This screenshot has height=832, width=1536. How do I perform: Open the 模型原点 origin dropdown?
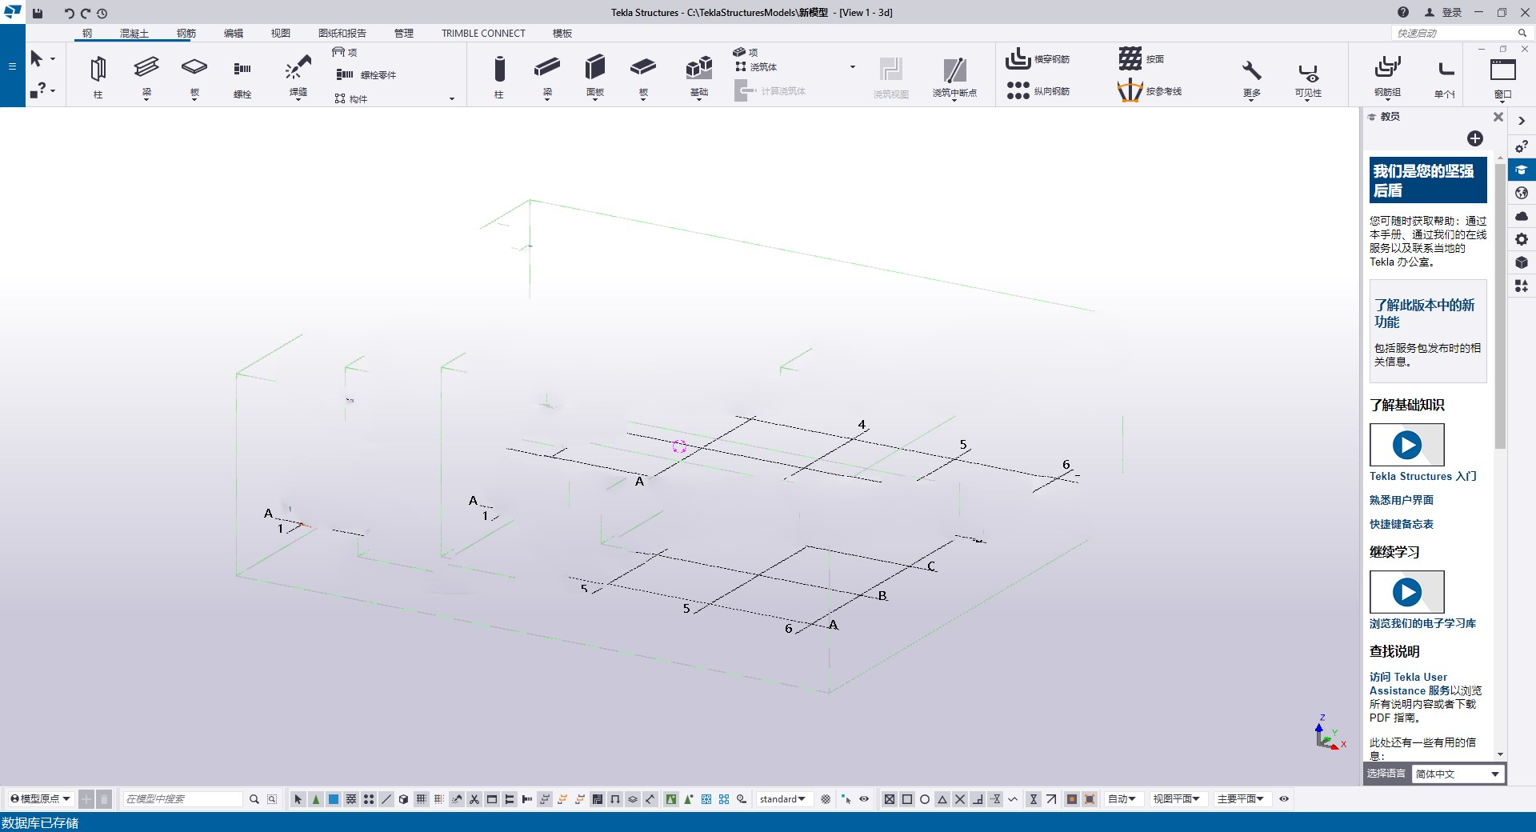(40, 799)
